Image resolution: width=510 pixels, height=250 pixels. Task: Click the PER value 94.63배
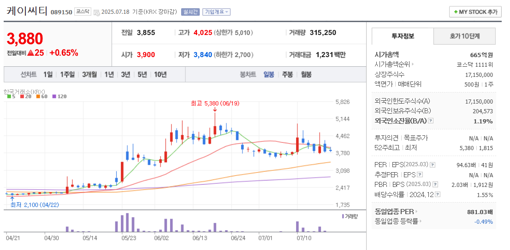click(467, 165)
